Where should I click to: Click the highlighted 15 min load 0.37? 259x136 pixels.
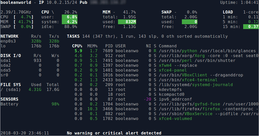click(251, 26)
